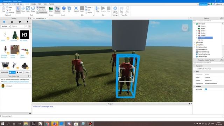Collapse the Data properties section
The image size is (224, 126).
point(195,72)
